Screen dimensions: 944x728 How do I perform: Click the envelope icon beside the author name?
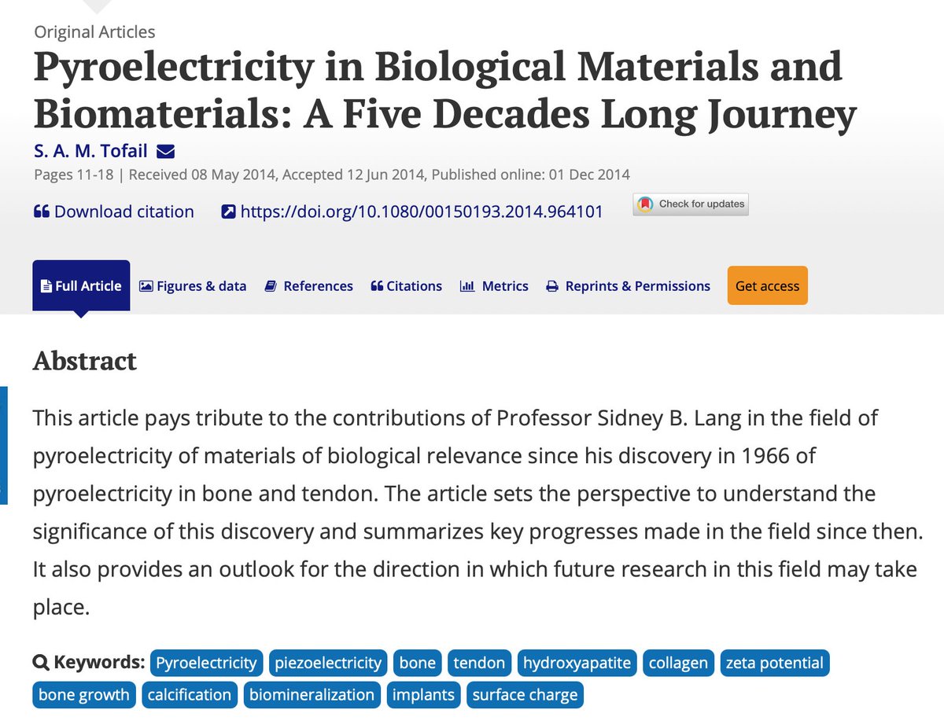[x=165, y=151]
